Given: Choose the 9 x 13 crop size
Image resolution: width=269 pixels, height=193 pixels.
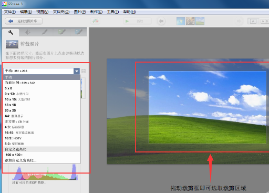Looking at the screenshot, I should (x=42, y=94).
